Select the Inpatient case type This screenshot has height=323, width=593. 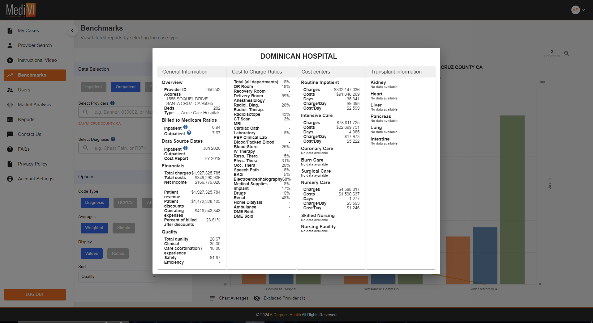(93, 87)
